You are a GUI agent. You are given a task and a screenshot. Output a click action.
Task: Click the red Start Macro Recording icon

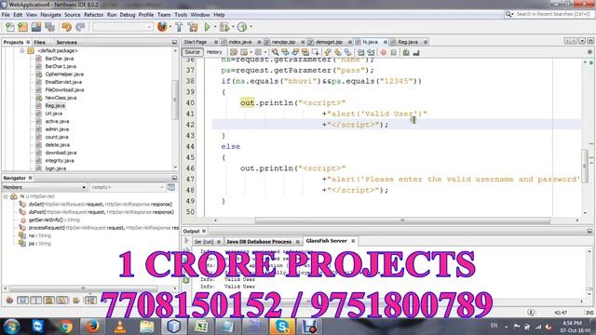(384, 52)
